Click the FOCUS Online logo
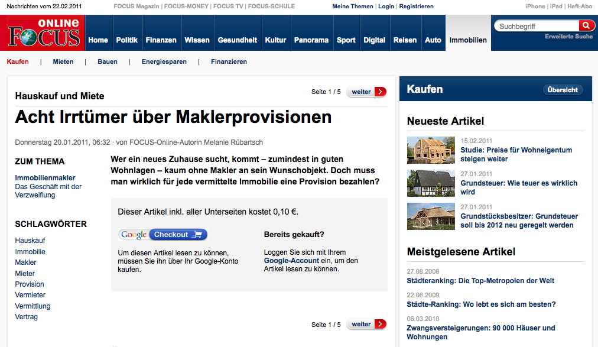 coord(43,33)
